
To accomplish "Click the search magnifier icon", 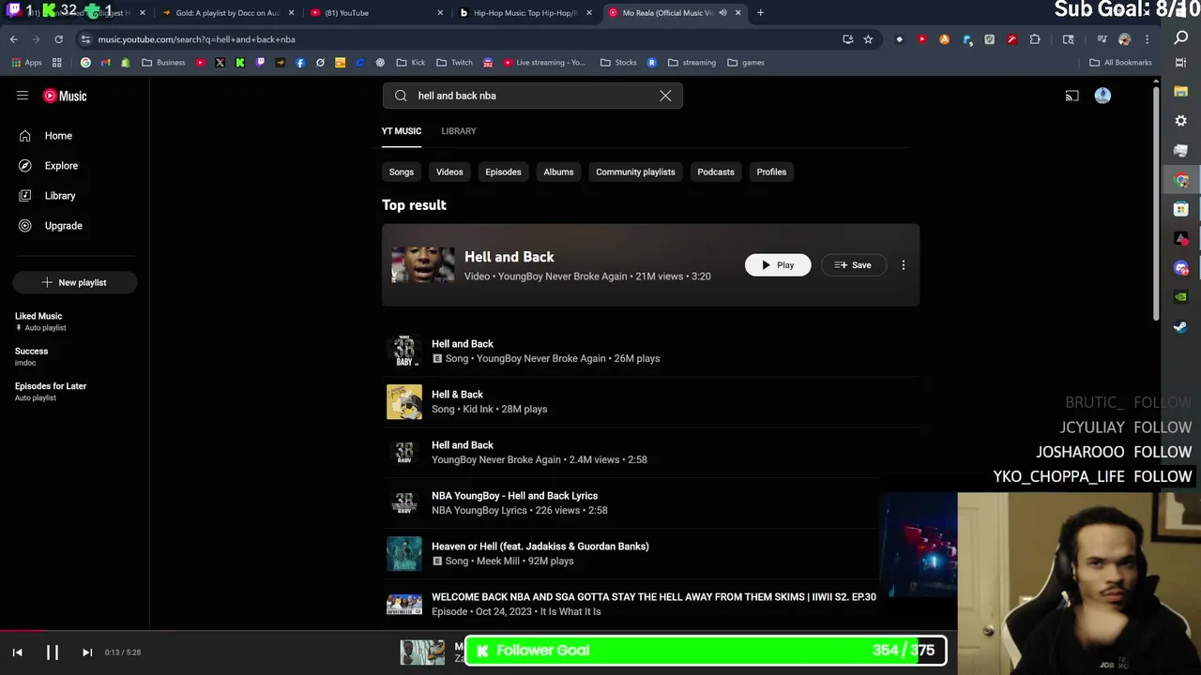I will (x=401, y=96).
